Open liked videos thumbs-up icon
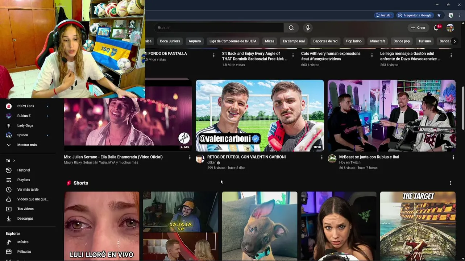The image size is (465, 261). [x=9, y=199]
